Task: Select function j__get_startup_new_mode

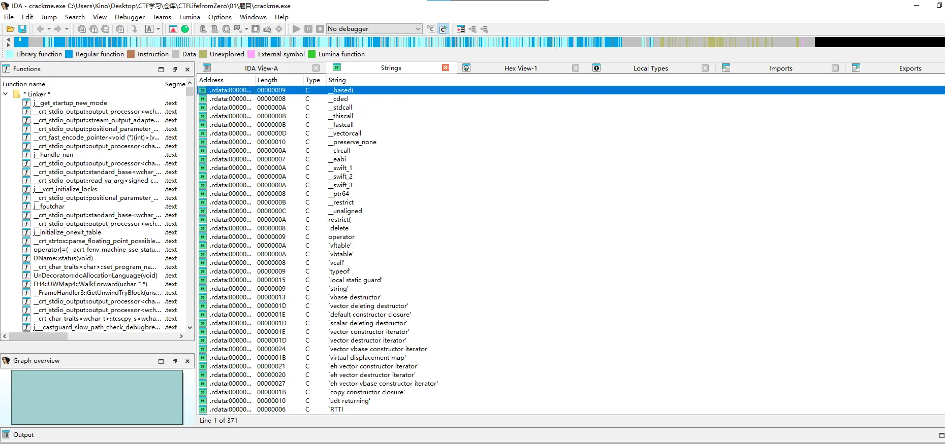Action: pos(70,103)
